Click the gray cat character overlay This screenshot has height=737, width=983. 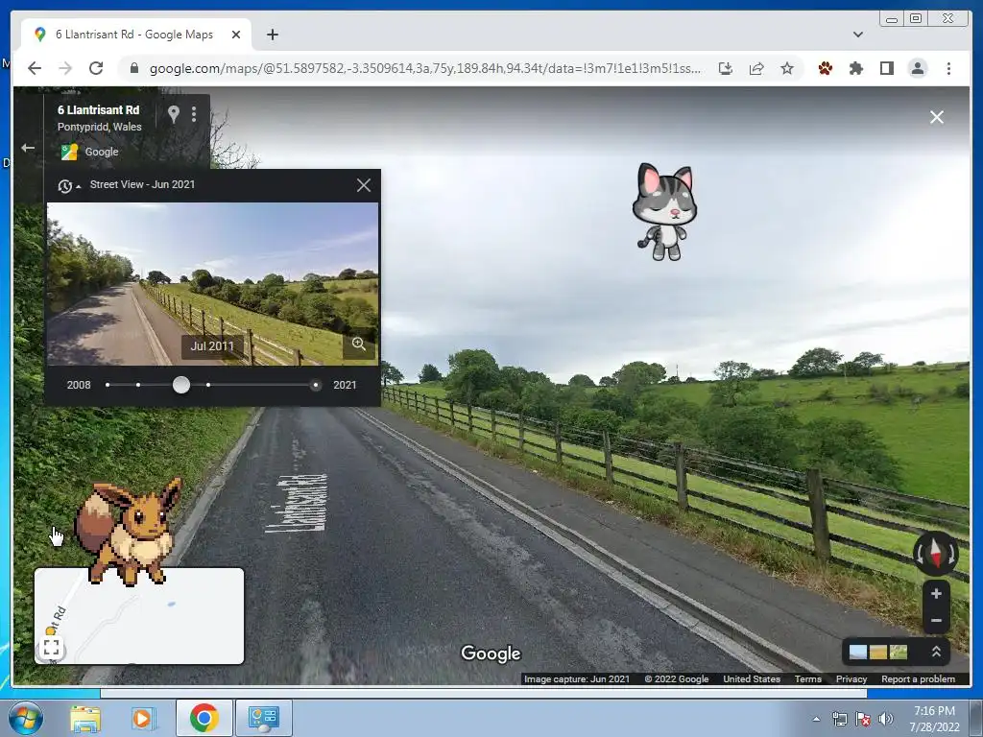point(665,211)
